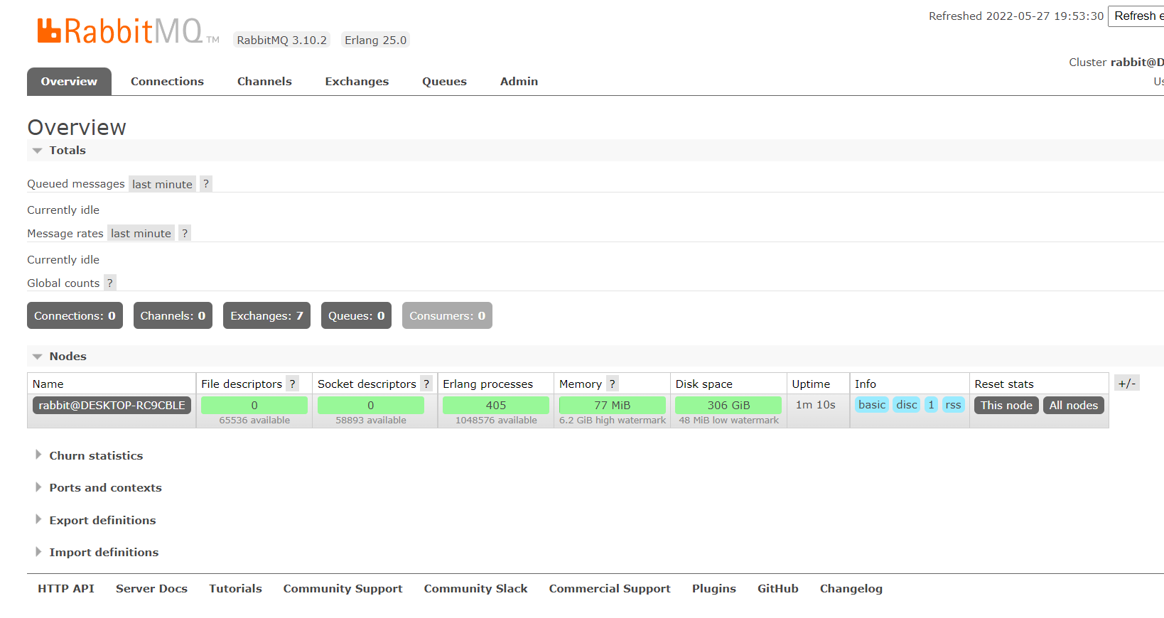1164x618 pixels.
Task: Open the Community Slack link
Action: pos(475,588)
